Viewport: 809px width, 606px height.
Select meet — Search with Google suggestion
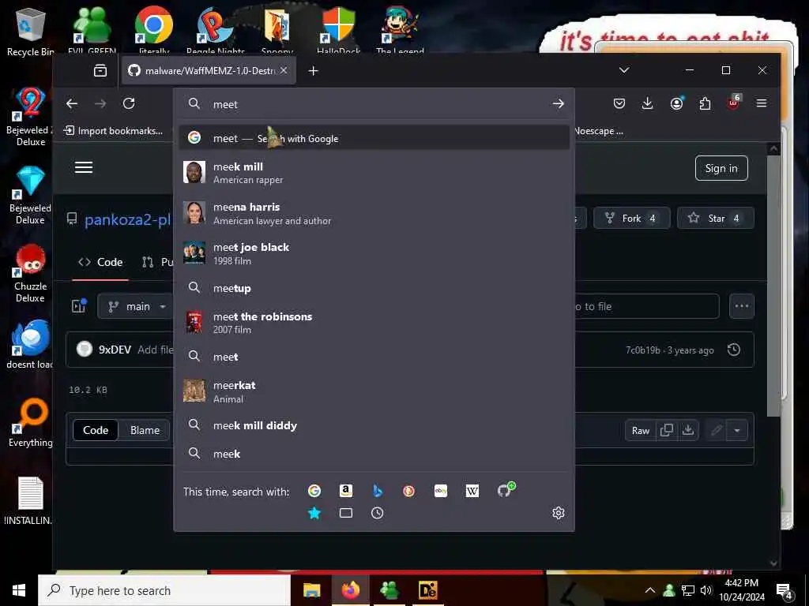pyautogui.click(x=374, y=138)
